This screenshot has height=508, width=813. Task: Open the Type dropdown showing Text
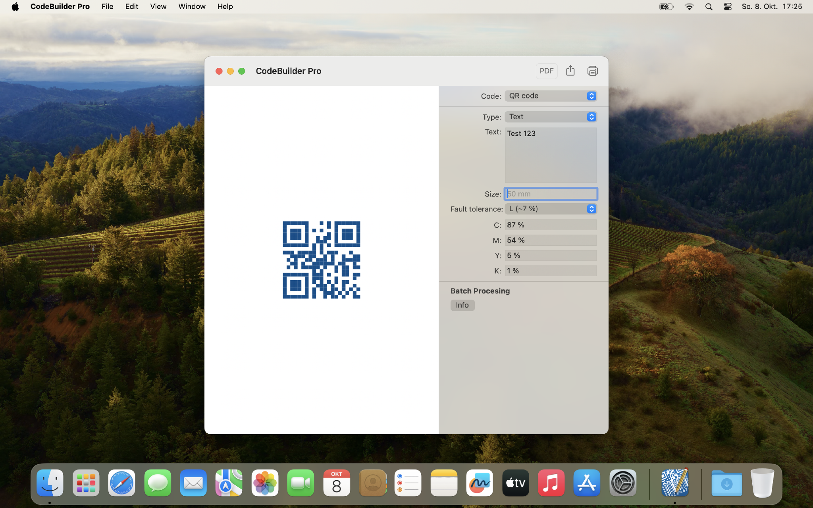[551, 117]
